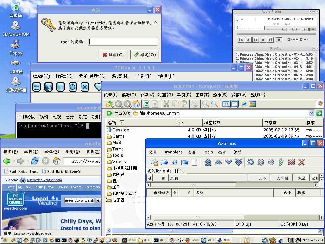Follow Customize weather.com link

pos(44,180)
